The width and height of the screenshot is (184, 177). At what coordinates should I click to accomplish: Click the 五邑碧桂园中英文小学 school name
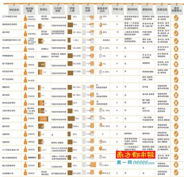11,40
